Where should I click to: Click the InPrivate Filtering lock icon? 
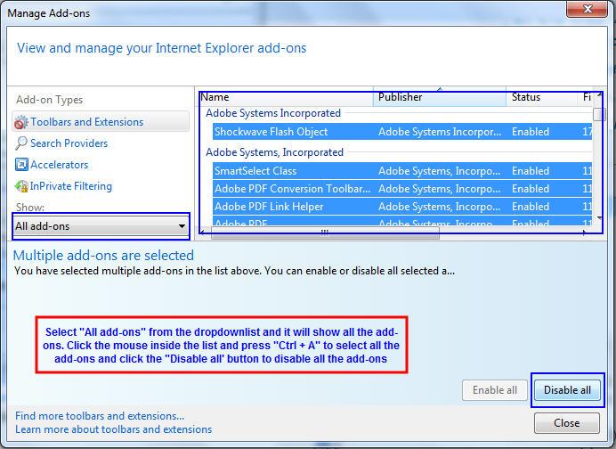tap(21, 186)
